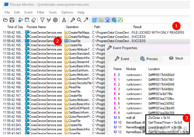
Task: Click the Jump To Object arrow icon
Action: point(86,20)
